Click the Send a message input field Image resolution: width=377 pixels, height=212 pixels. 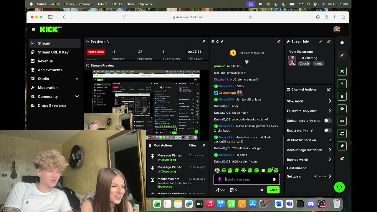[247, 179]
